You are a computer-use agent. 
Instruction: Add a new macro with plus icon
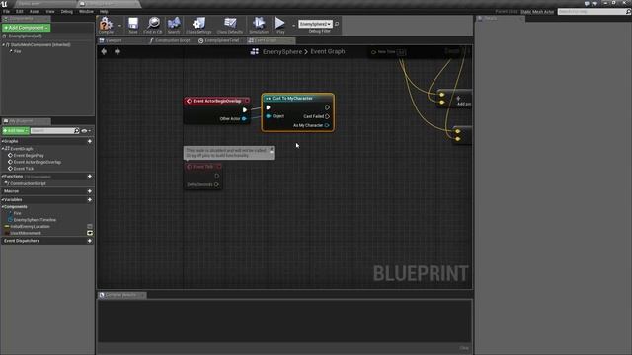click(90, 191)
